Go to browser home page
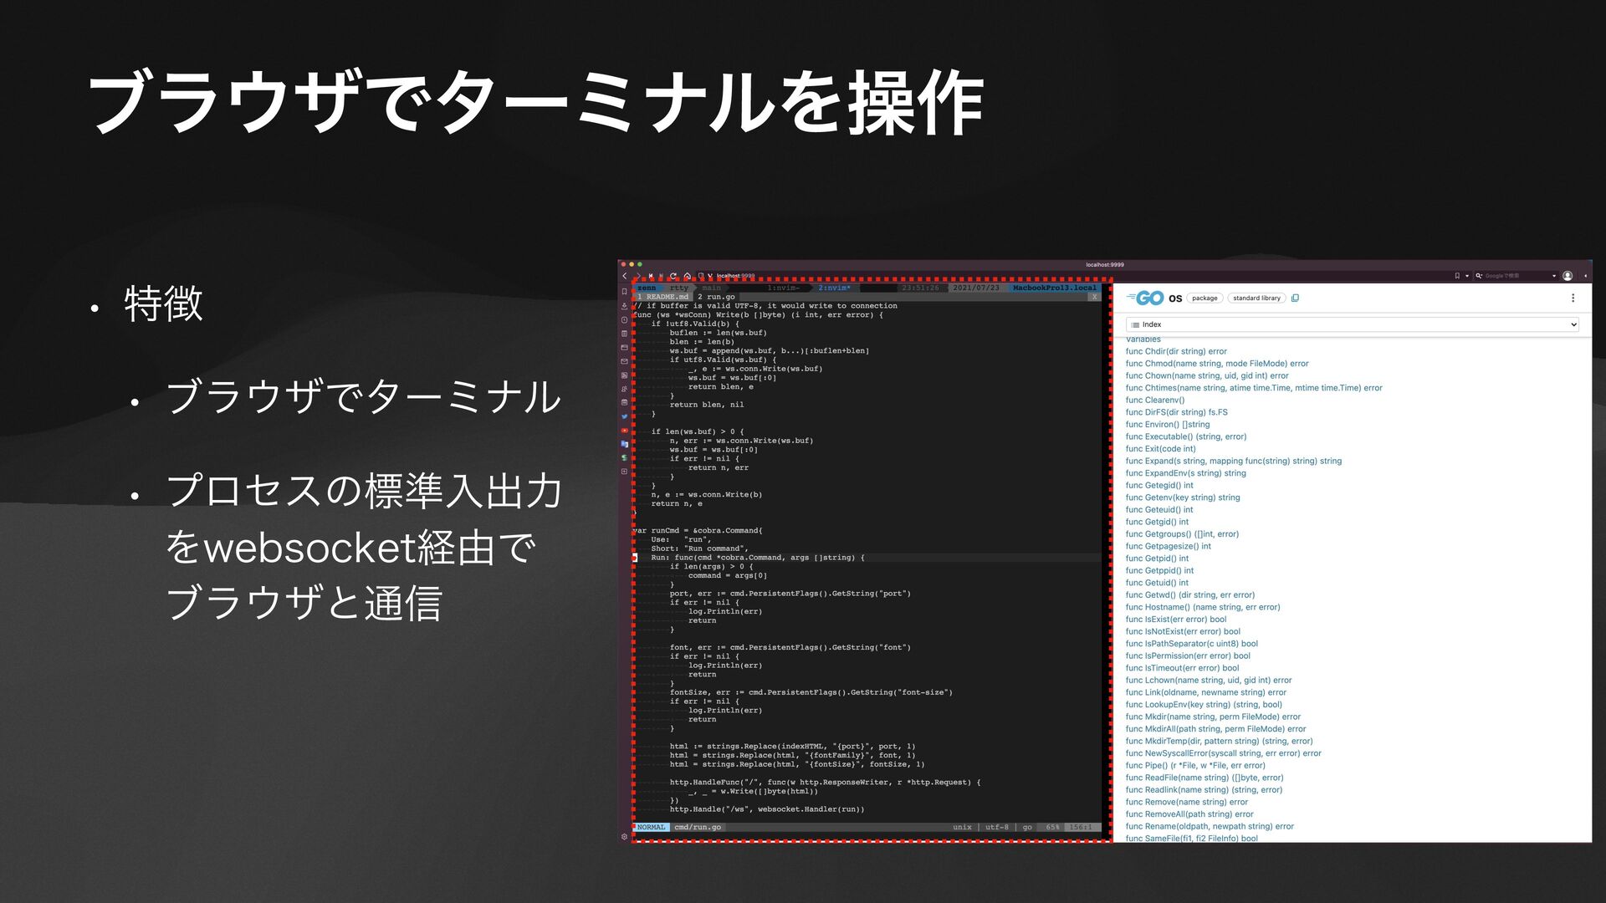The width and height of the screenshot is (1606, 903). pyautogui.click(x=688, y=276)
